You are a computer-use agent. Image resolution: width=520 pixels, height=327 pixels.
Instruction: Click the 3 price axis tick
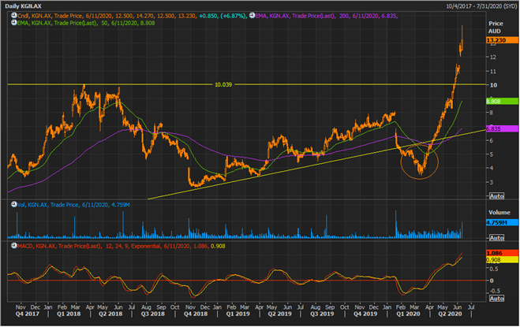(x=492, y=182)
